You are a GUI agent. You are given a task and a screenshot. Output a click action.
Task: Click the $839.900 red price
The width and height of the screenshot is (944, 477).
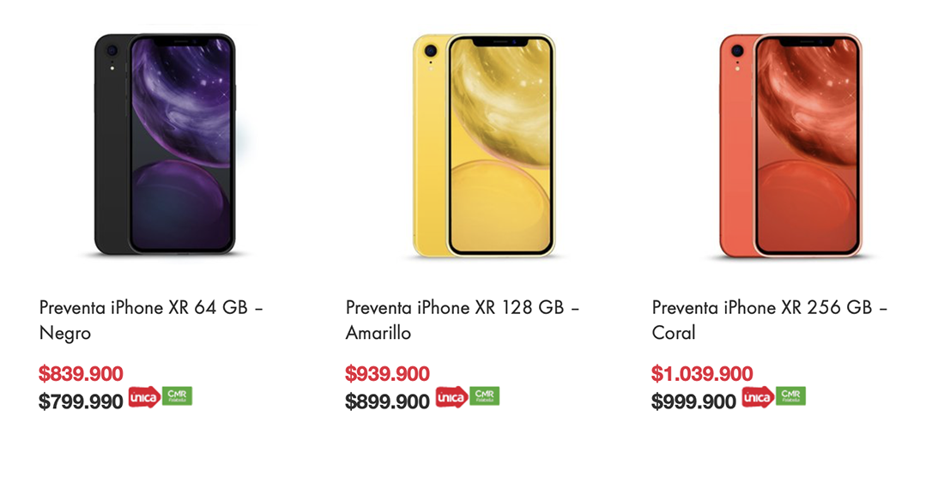(81, 373)
